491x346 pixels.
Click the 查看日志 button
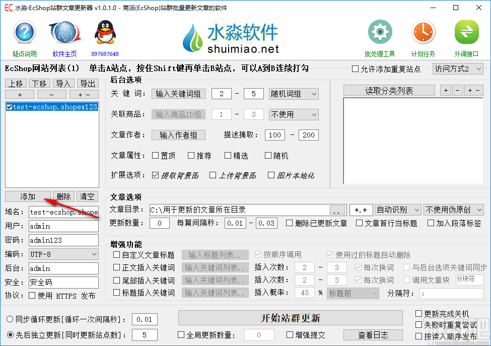[373, 334]
